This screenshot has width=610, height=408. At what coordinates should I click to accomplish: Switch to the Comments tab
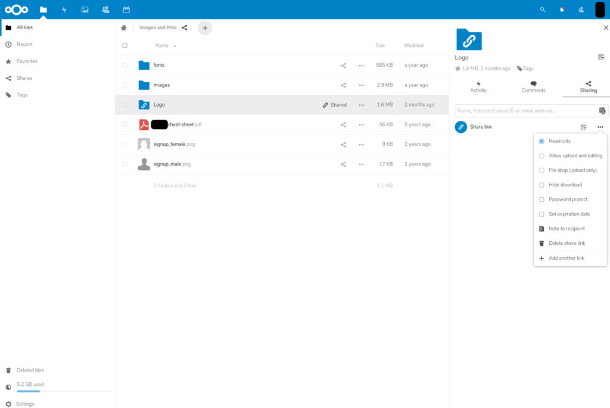point(533,87)
